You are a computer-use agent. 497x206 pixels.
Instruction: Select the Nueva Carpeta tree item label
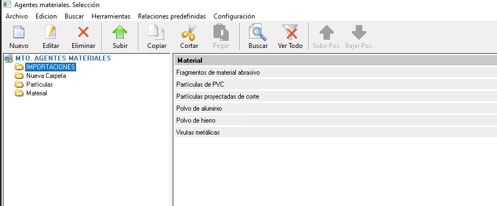(46, 76)
